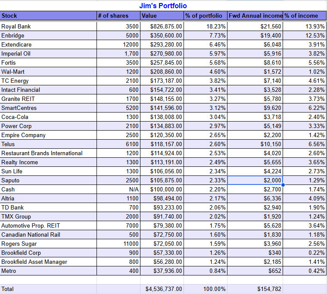Select the % of income header
Viewport: 327px width, 294px height.
tap(305, 16)
